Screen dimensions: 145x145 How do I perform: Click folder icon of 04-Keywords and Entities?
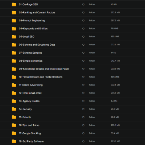14,29
